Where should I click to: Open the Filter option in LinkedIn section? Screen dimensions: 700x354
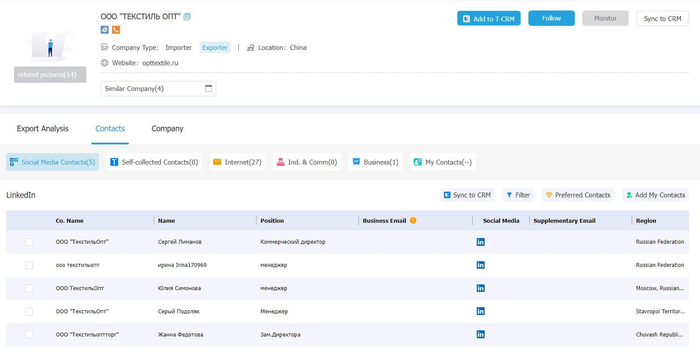[518, 195]
